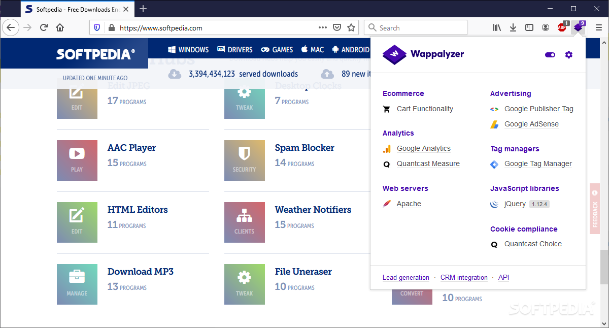Image resolution: width=609 pixels, height=328 pixels.
Task: Open the Weather Notifiers category
Action: pyautogui.click(x=313, y=210)
